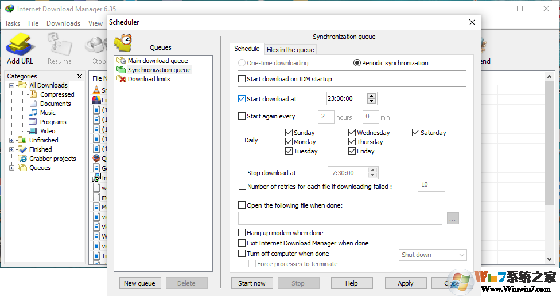Select Periodic synchronization radio button
Image resolution: width=560 pixels, height=297 pixels.
coord(357,63)
